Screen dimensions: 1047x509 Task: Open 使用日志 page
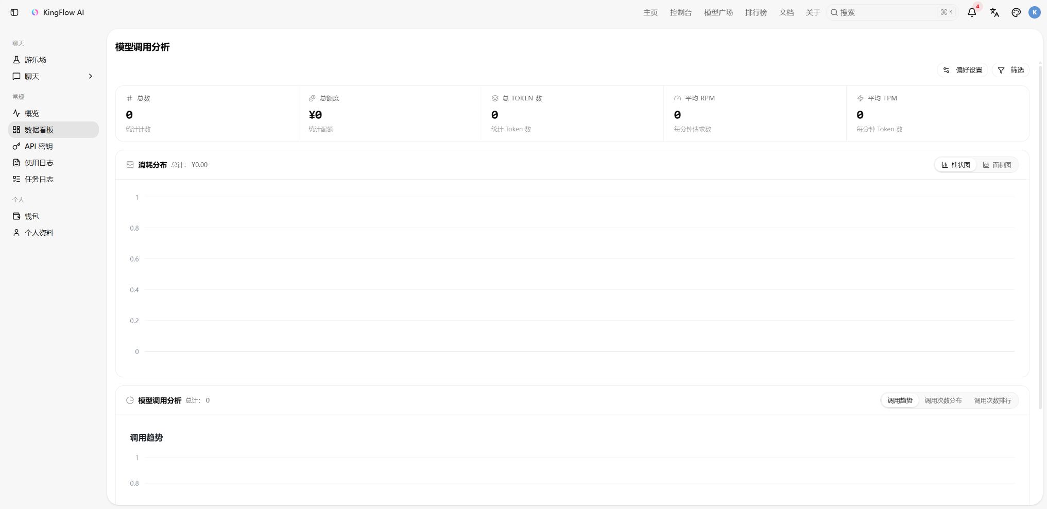(x=54, y=163)
